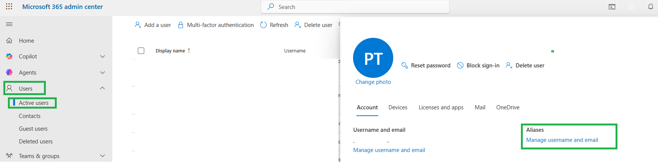
Task: Click Manage username and email under Aliases
Action: tap(562, 140)
